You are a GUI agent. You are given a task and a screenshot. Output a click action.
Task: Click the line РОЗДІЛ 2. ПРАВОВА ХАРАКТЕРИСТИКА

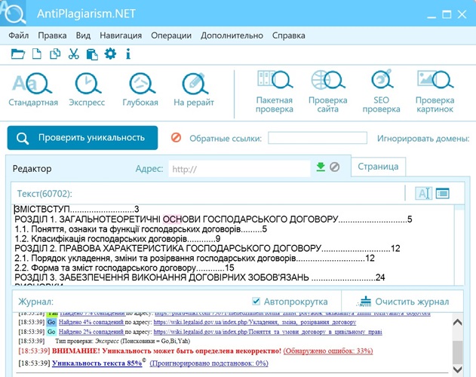pos(207,248)
